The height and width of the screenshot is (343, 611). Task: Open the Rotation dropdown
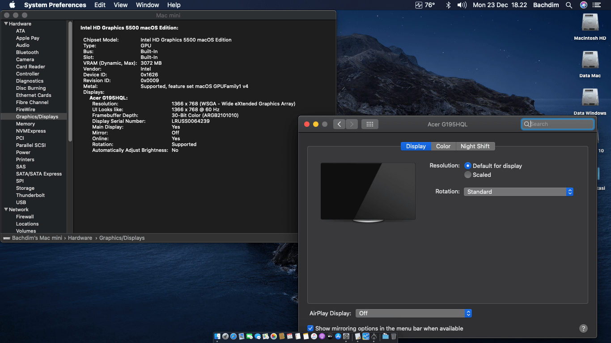[518, 192]
